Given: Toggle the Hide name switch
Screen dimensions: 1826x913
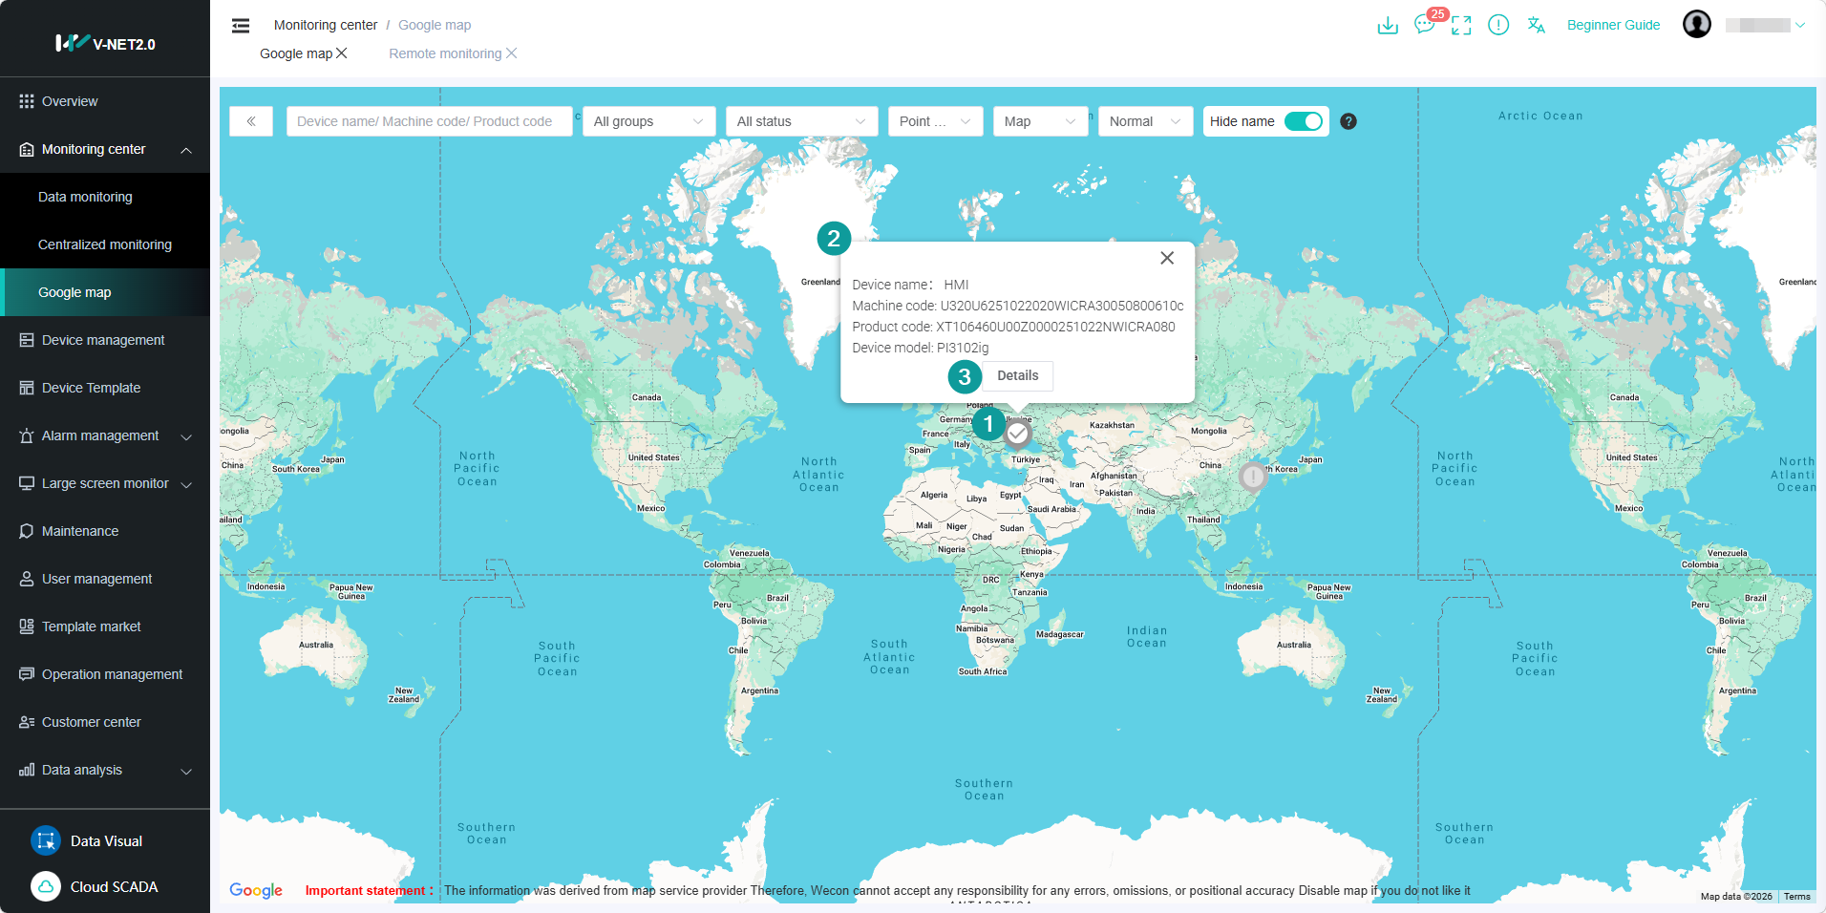Looking at the screenshot, I should [x=1304, y=121].
